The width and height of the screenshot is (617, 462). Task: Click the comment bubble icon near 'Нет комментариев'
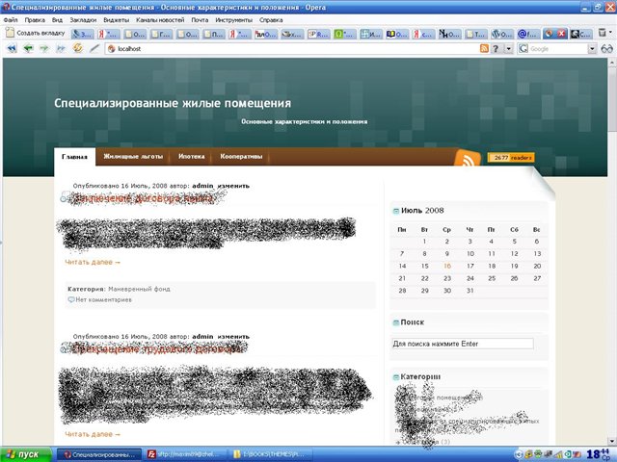coord(71,299)
